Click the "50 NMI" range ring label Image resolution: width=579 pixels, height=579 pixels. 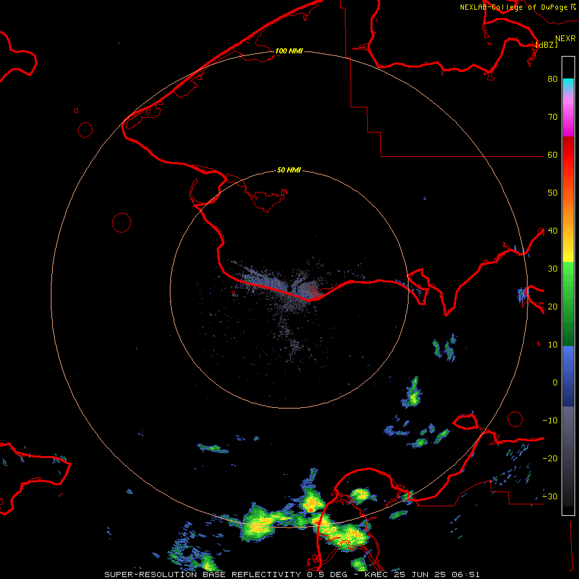[x=289, y=170]
